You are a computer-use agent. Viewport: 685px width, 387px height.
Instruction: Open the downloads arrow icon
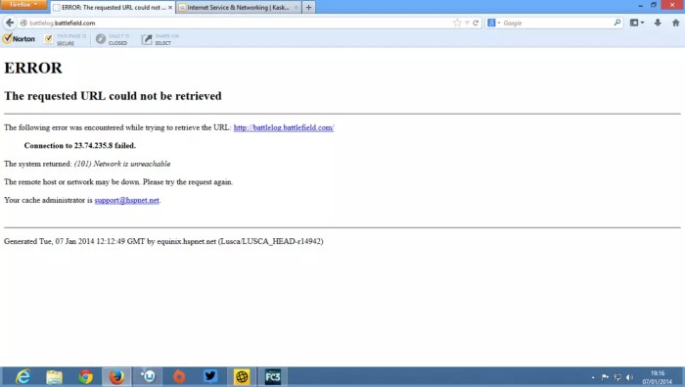[658, 23]
